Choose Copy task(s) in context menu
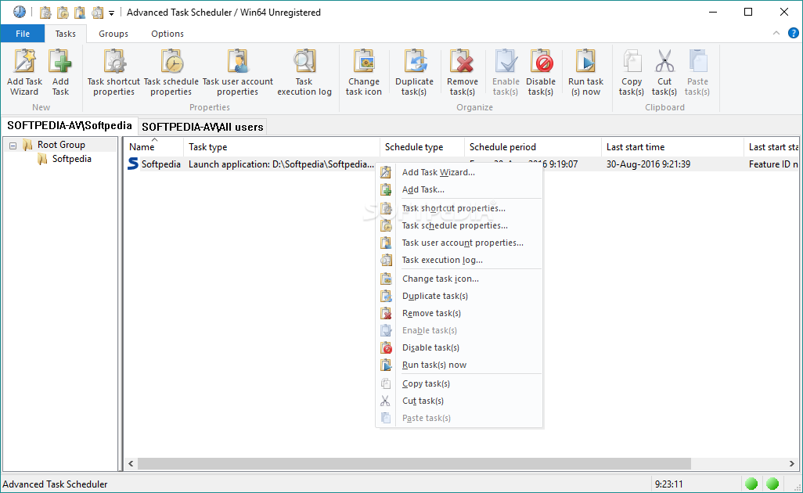Viewport: 803px width, 493px height. [459, 384]
